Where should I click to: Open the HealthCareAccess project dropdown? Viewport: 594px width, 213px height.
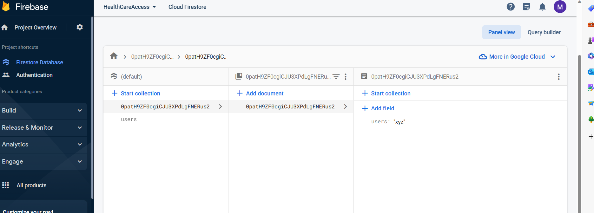tap(130, 7)
